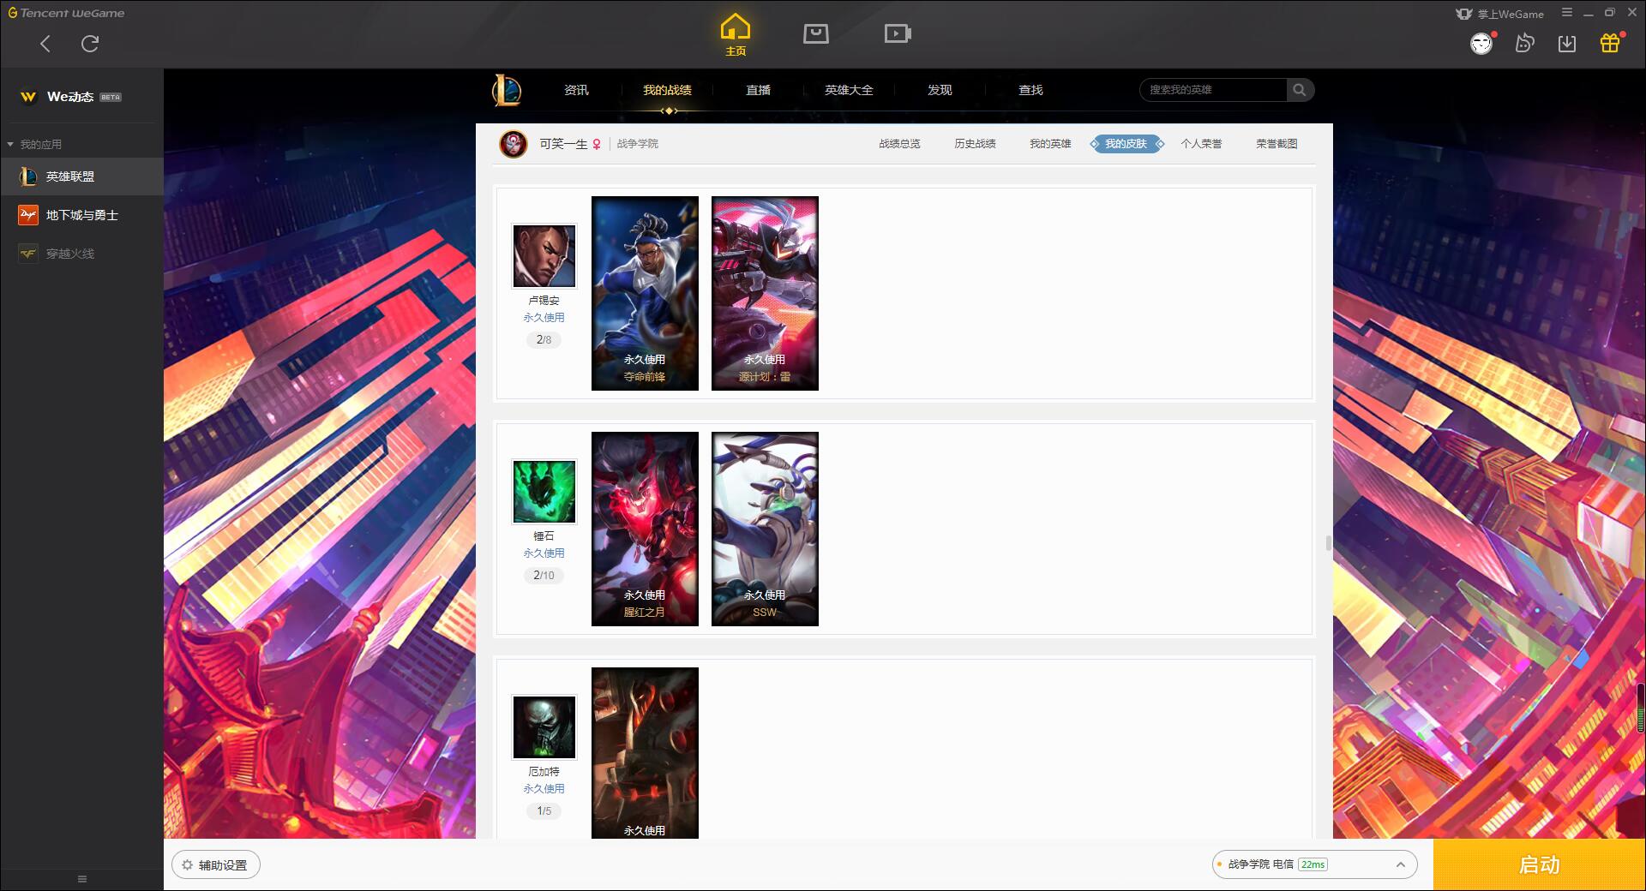Image resolution: width=1646 pixels, height=891 pixels.
Task: Switch to 个人荣誉 sub-tab
Action: [1201, 144]
